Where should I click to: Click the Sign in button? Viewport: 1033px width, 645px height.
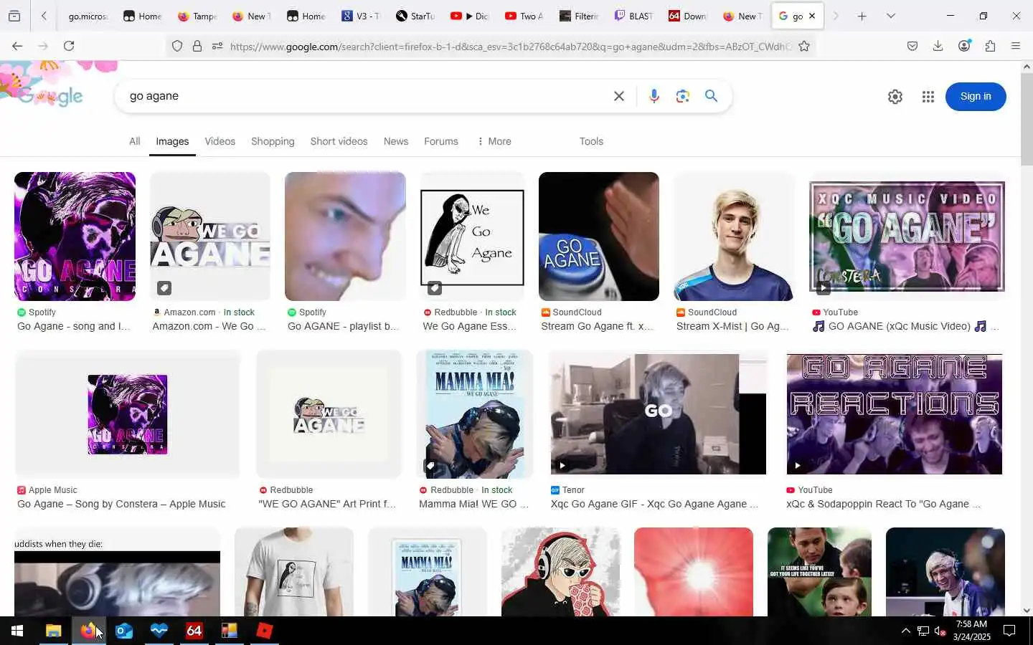coord(976,97)
